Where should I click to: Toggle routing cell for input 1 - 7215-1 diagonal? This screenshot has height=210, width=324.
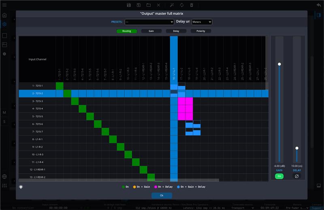pyautogui.click(x=60, y=86)
